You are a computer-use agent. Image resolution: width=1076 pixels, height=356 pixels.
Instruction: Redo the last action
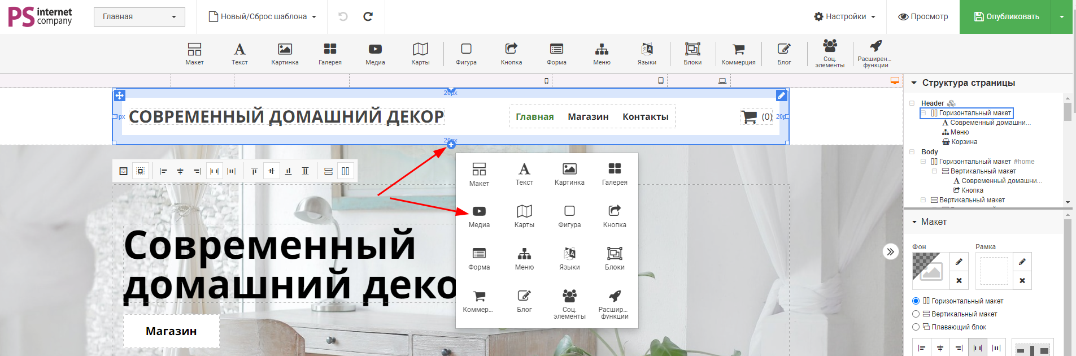368,16
